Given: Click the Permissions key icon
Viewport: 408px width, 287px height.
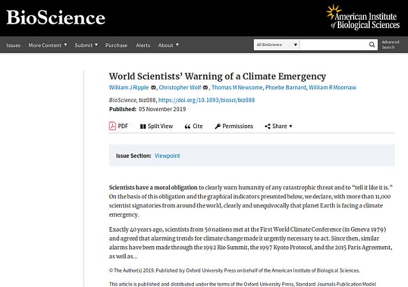Looking at the screenshot, I should (x=217, y=126).
